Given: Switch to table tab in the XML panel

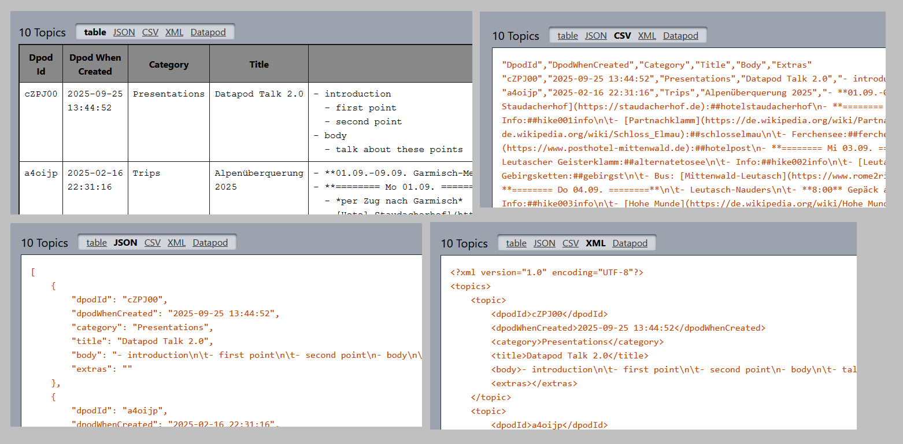Looking at the screenshot, I should click(x=516, y=243).
